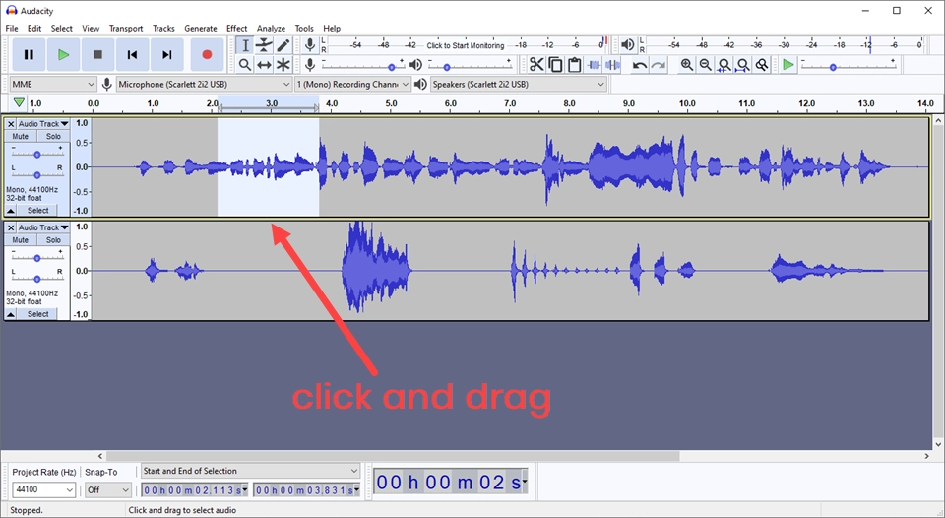Viewport: 945px width, 518px height.
Task: Open the MME audio host dropdown
Action: pyautogui.click(x=53, y=85)
